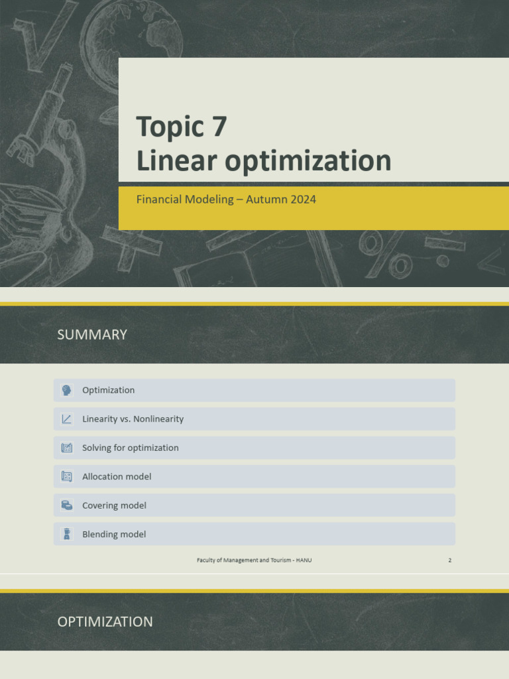Select the Covering model item

[x=254, y=505]
